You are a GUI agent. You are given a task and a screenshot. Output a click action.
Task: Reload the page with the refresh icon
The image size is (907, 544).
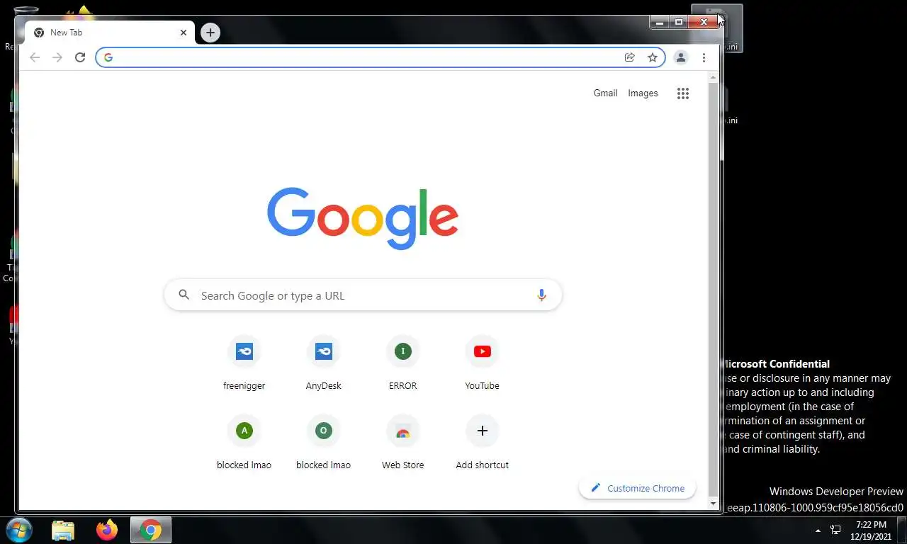click(80, 57)
